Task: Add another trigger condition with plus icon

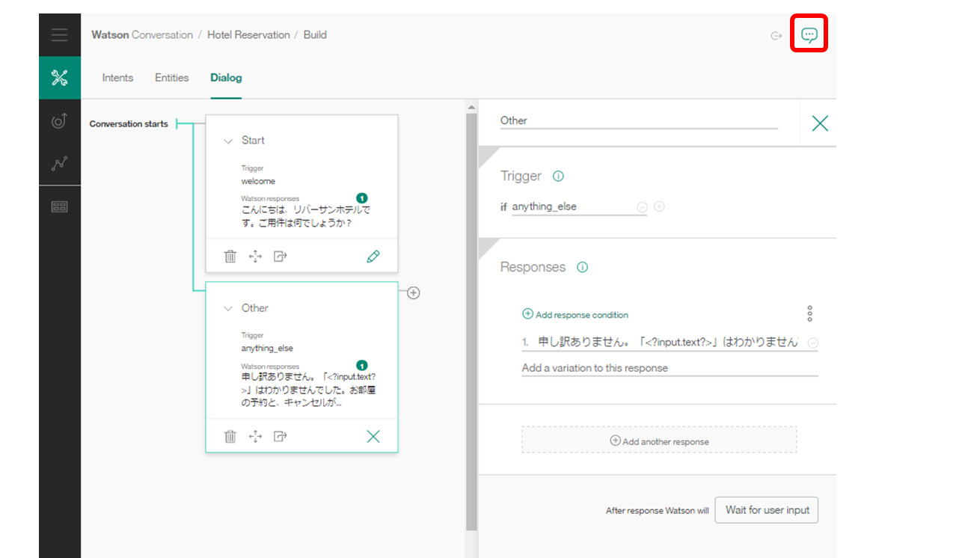Action: coord(659,206)
